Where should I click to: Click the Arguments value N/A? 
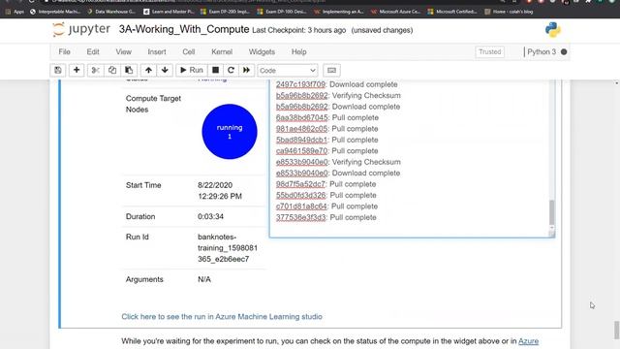coord(204,279)
